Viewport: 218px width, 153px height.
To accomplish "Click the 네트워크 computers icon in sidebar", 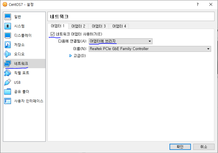I will coord(8,63).
